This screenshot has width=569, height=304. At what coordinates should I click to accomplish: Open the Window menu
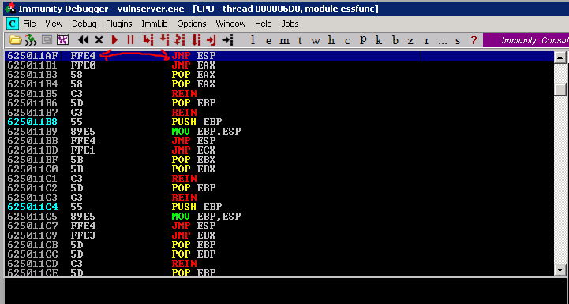[230, 24]
